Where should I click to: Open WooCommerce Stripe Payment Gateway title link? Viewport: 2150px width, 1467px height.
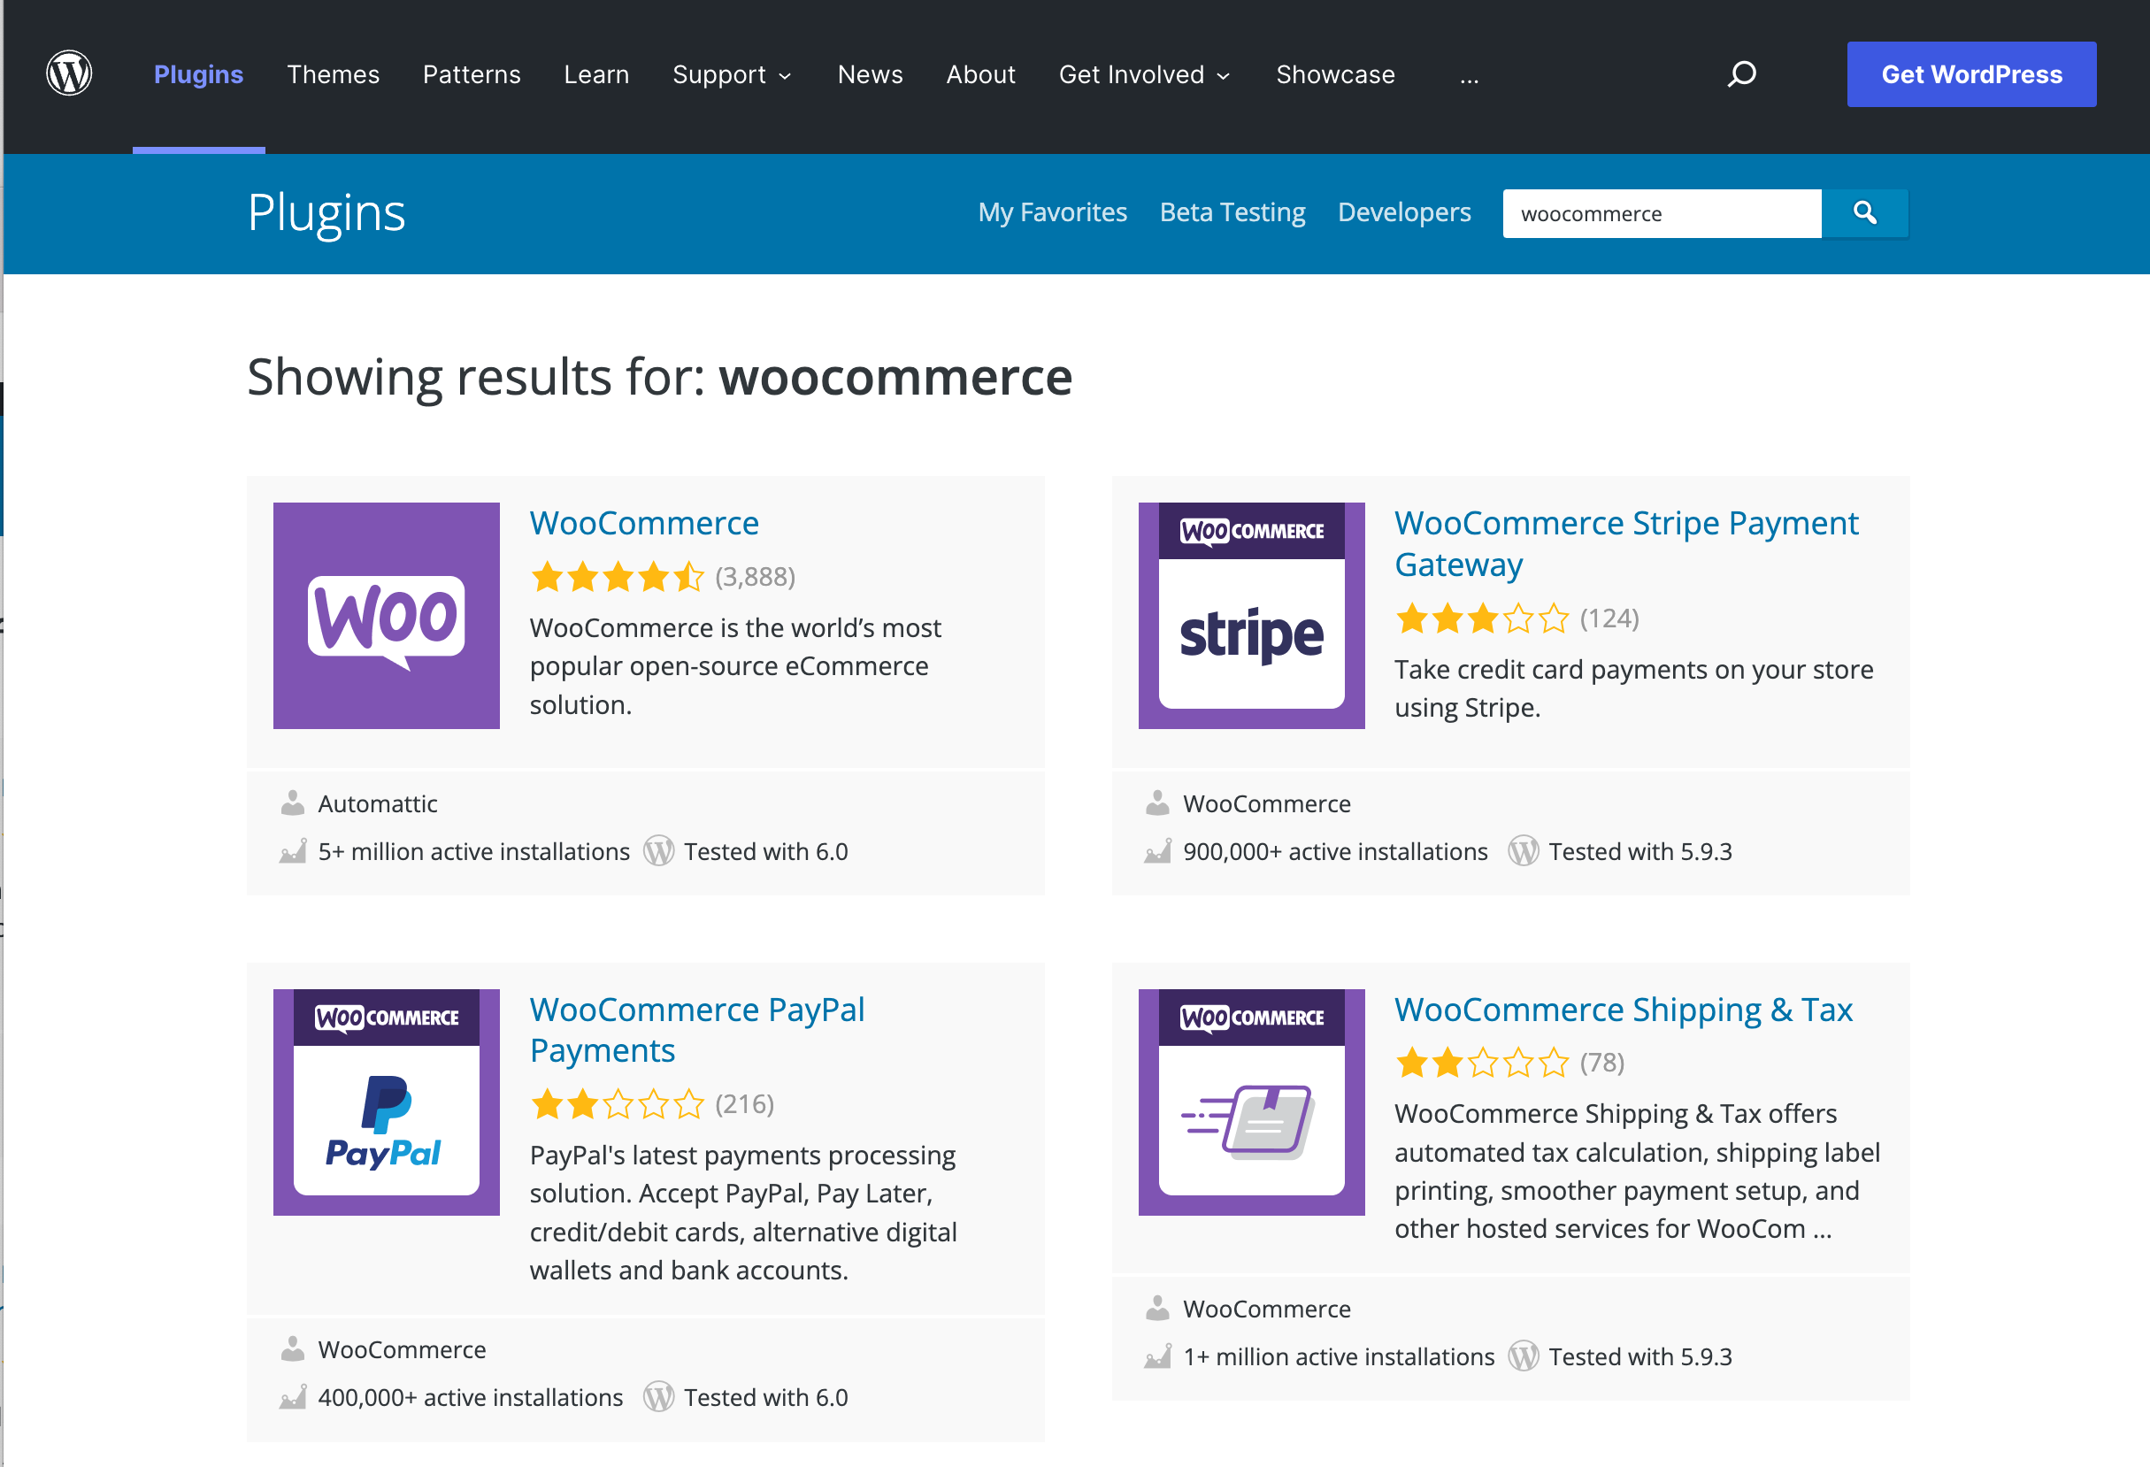pyautogui.click(x=1625, y=543)
